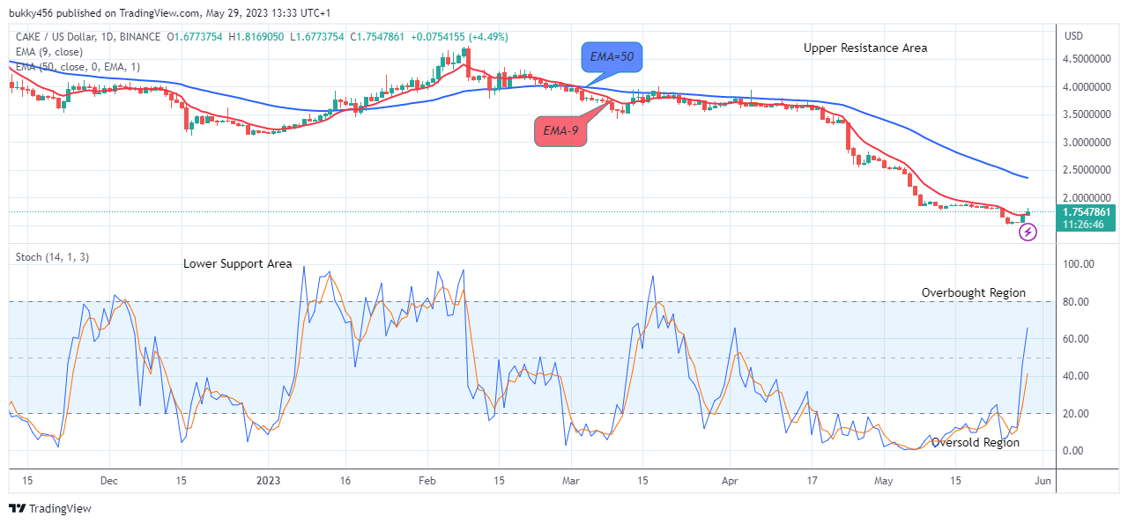Image resolution: width=1128 pixels, height=524 pixels.
Task: Click the 4.5000000 price axis label
Action: tap(1087, 59)
